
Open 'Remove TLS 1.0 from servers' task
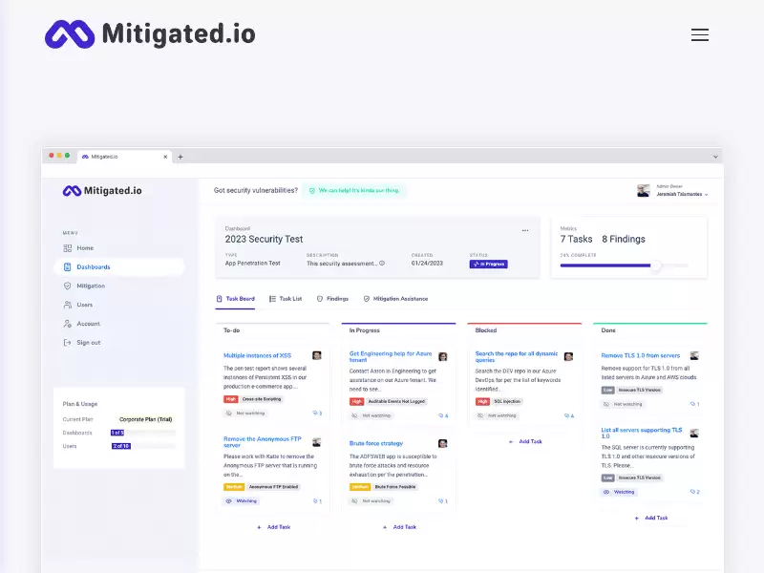(640, 355)
